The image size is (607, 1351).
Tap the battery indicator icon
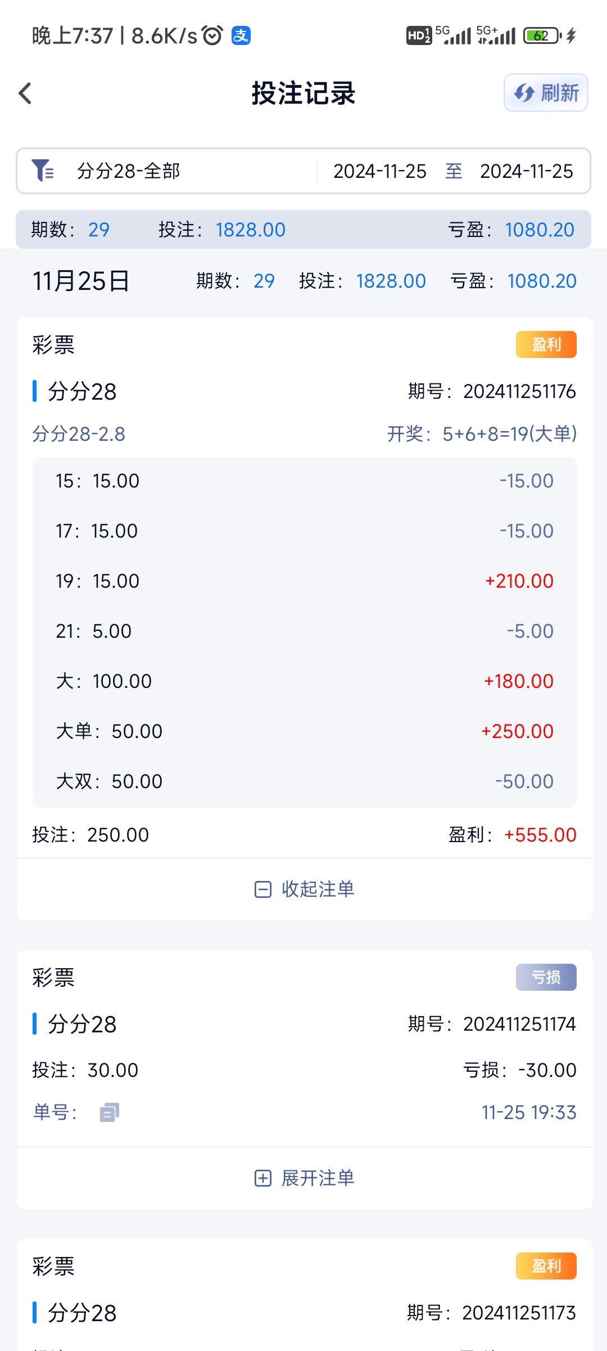(542, 35)
